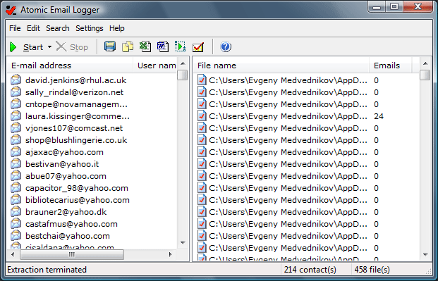
Task: Click envelope icon beside david.jenkins@rhul.ac.uk
Action: coord(16,80)
